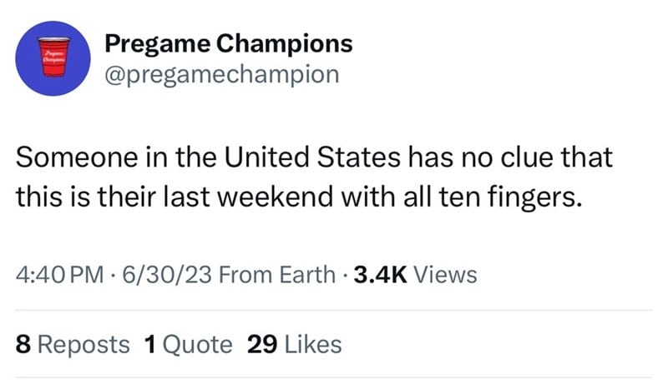Click the words United States in tweet
Image resolution: width=668 pixels, height=384 pixels.
(312, 157)
